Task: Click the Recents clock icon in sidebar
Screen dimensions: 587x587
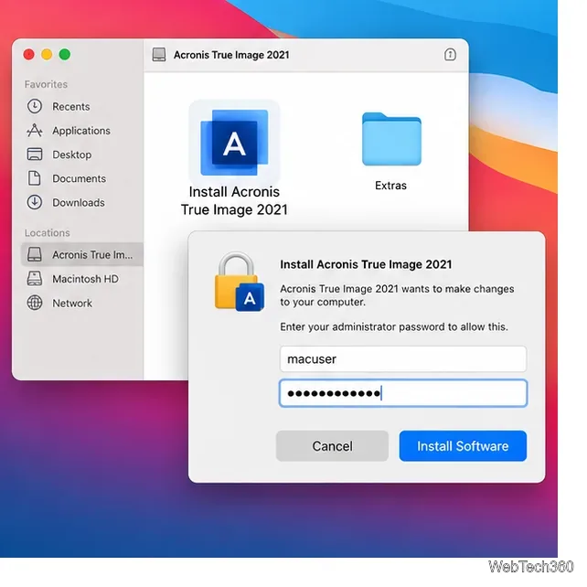Action: tap(35, 106)
